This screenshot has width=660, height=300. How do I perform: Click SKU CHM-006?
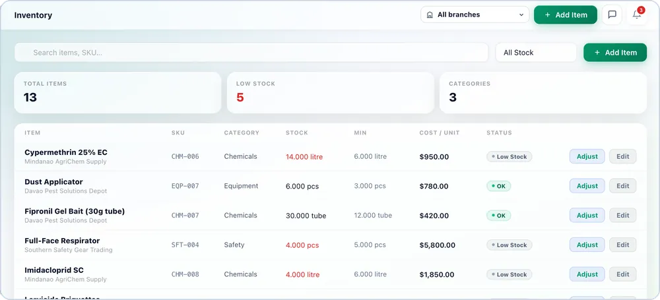(185, 156)
